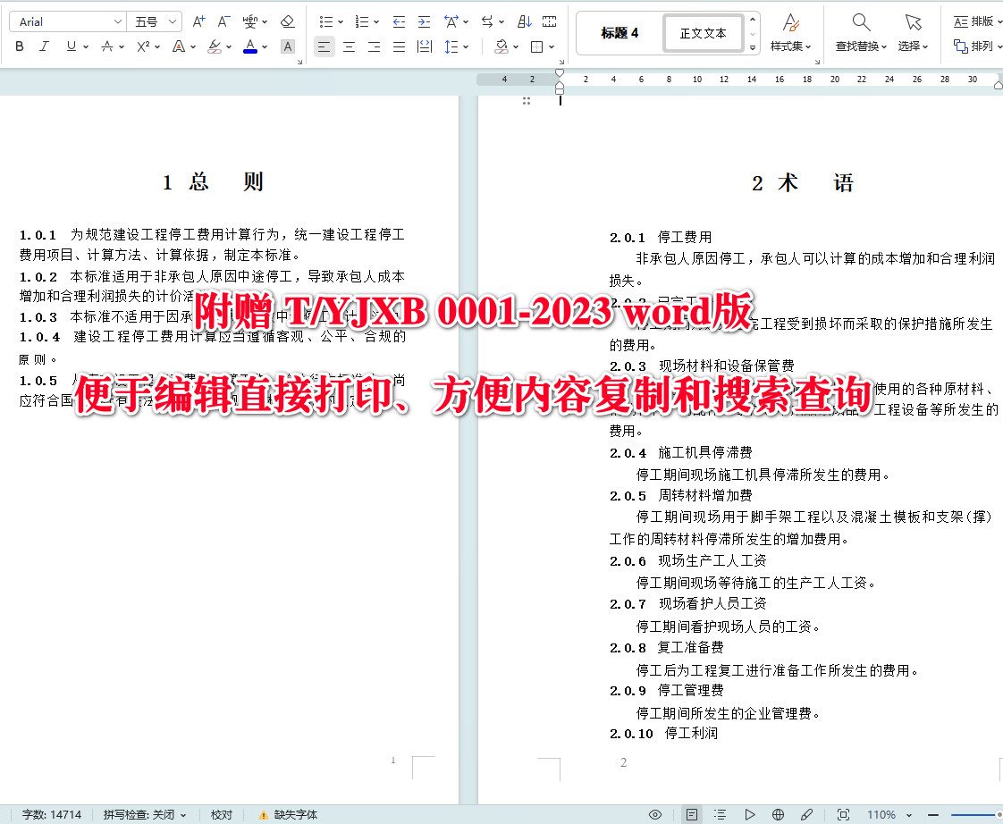Decrease font size with A- icon
The width and height of the screenshot is (1003, 824).
click(223, 21)
